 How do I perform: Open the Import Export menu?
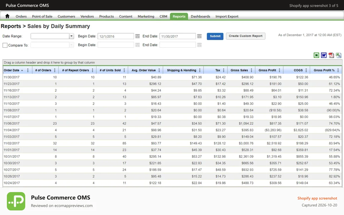click(227, 16)
